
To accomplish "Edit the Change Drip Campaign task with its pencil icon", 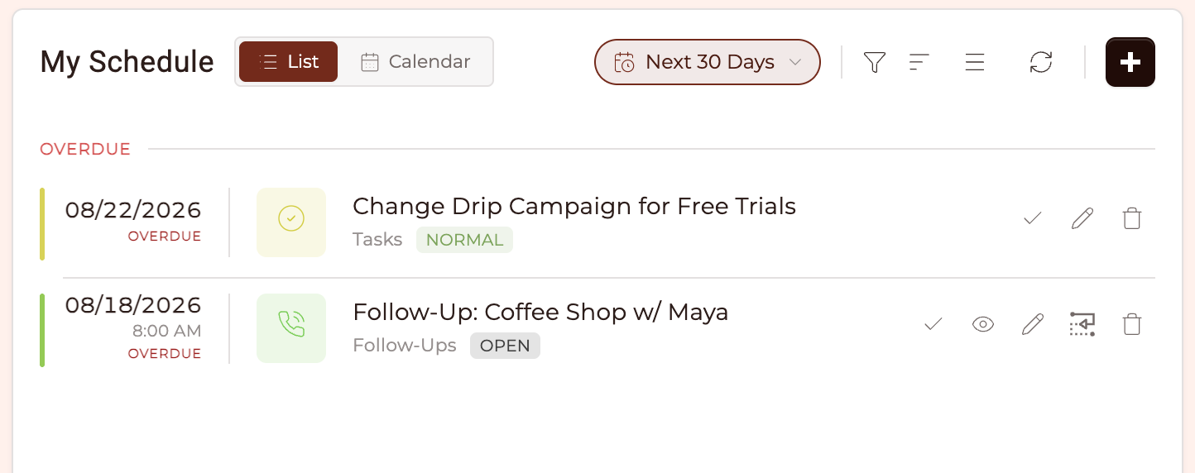I will 1082,218.
